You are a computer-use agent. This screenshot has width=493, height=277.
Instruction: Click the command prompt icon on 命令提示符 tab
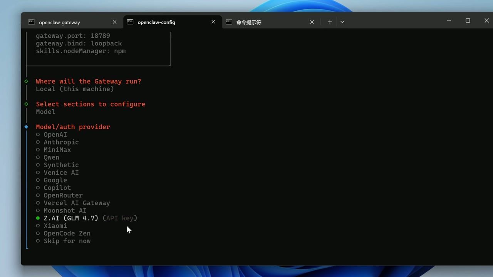tap(229, 22)
